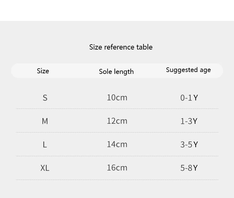Screen dimensions: 234x198
Task: Click the 0-1Y suggested age
Action: tap(189, 98)
